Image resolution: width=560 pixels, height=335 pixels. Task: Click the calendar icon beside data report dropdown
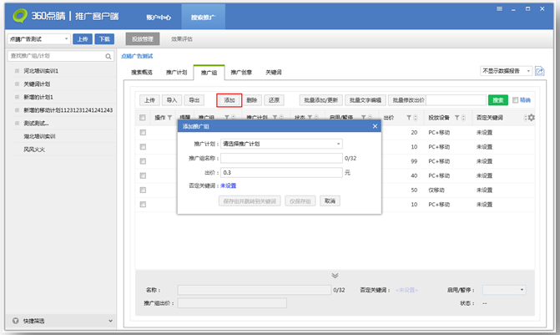point(539,71)
